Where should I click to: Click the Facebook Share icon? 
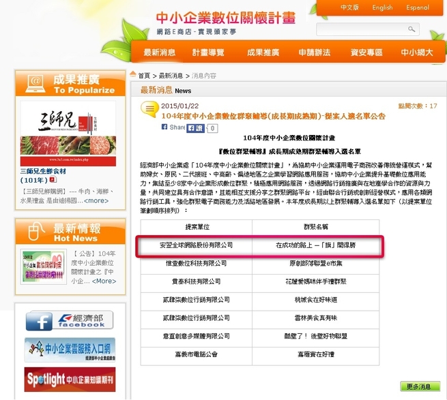click(x=164, y=127)
